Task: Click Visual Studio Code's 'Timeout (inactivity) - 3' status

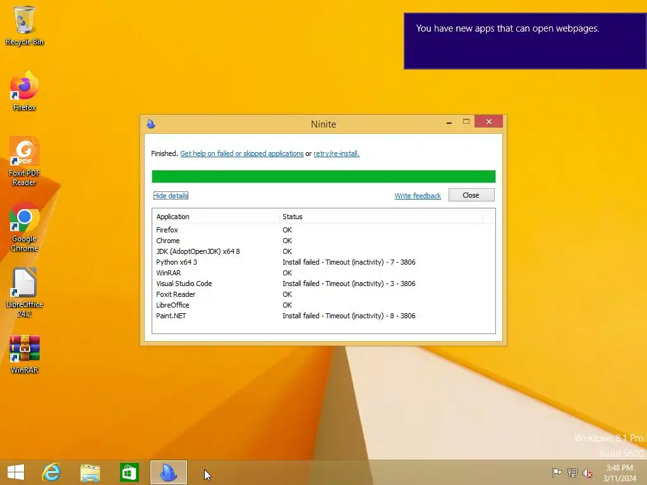Action: click(360, 284)
